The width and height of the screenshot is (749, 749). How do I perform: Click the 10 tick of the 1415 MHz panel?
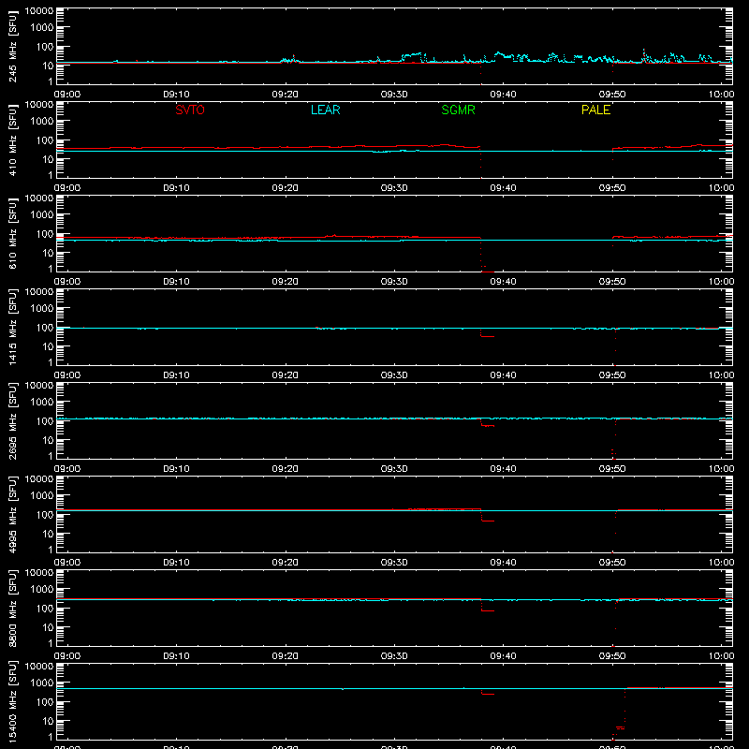click(x=48, y=346)
